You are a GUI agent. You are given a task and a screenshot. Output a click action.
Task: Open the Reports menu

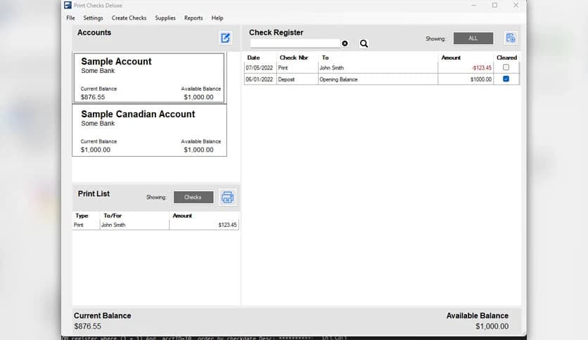(x=193, y=18)
